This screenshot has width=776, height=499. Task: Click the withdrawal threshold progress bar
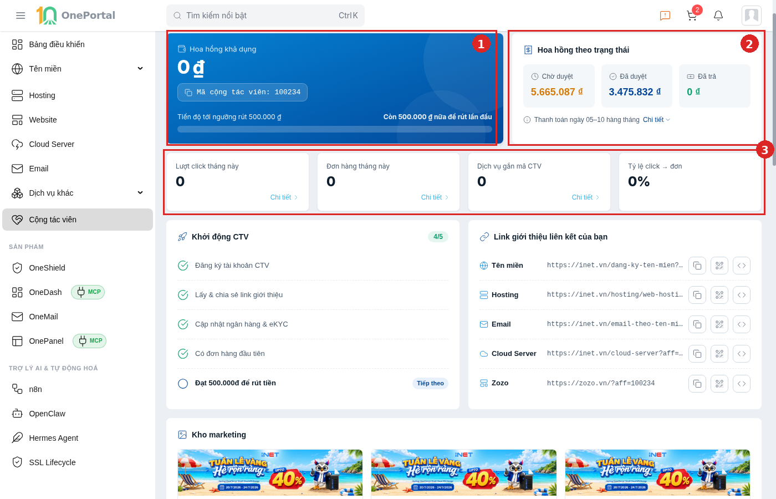[335, 129]
